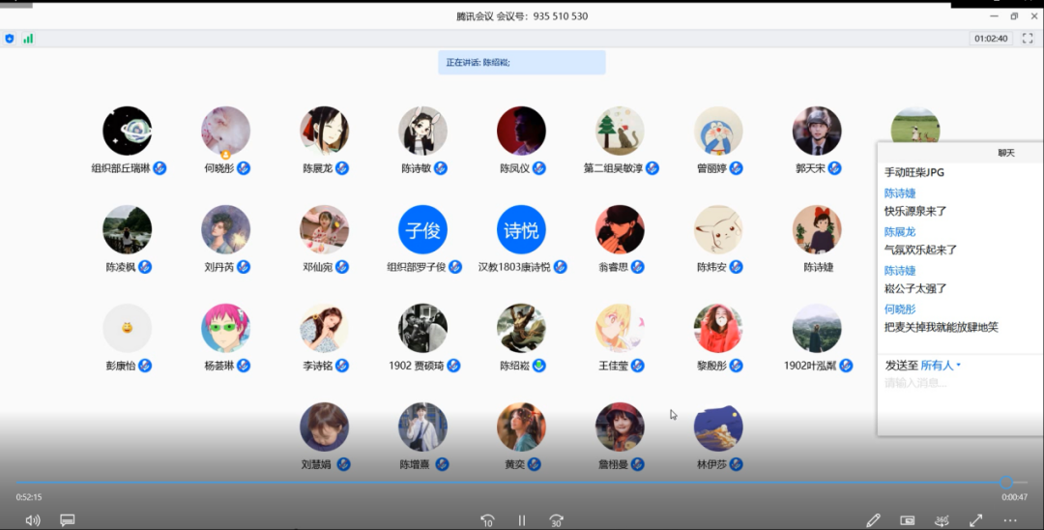
Task: Open the more options ellipsis menu
Action: coord(1010,520)
